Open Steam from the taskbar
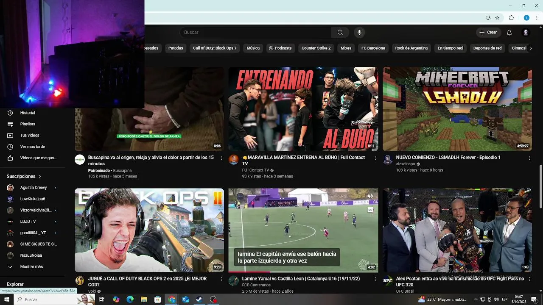This screenshot has height=305, width=543. coord(199,299)
